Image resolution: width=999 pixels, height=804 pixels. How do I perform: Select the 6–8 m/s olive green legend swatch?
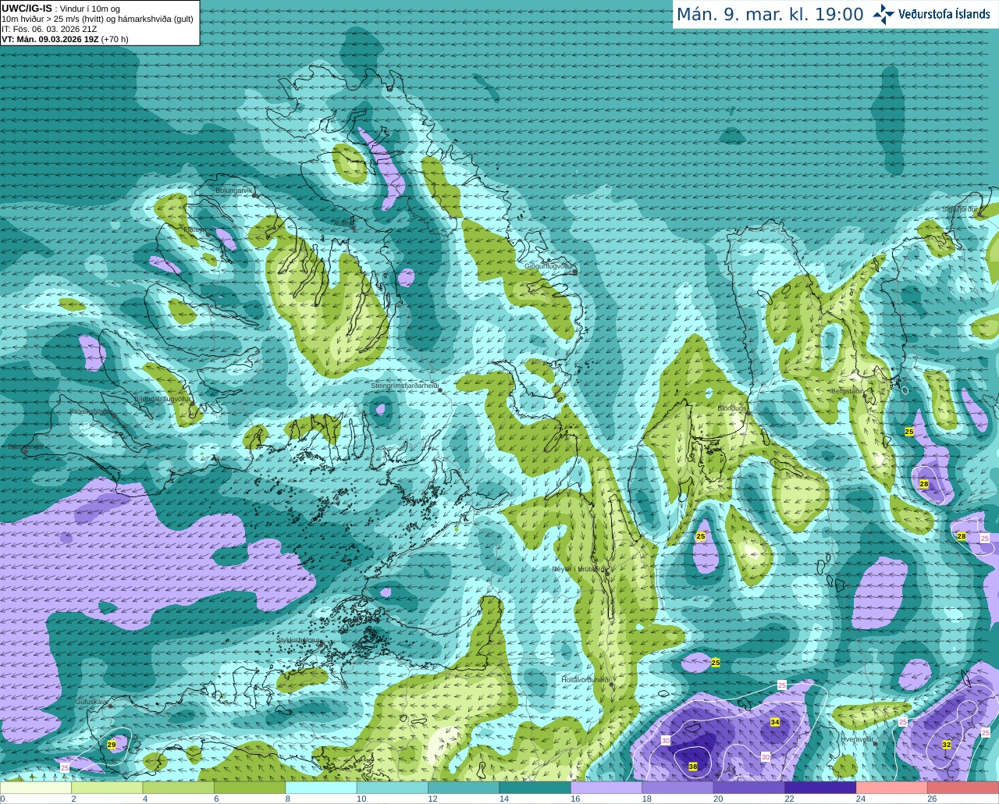pyautogui.click(x=250, y=788)
